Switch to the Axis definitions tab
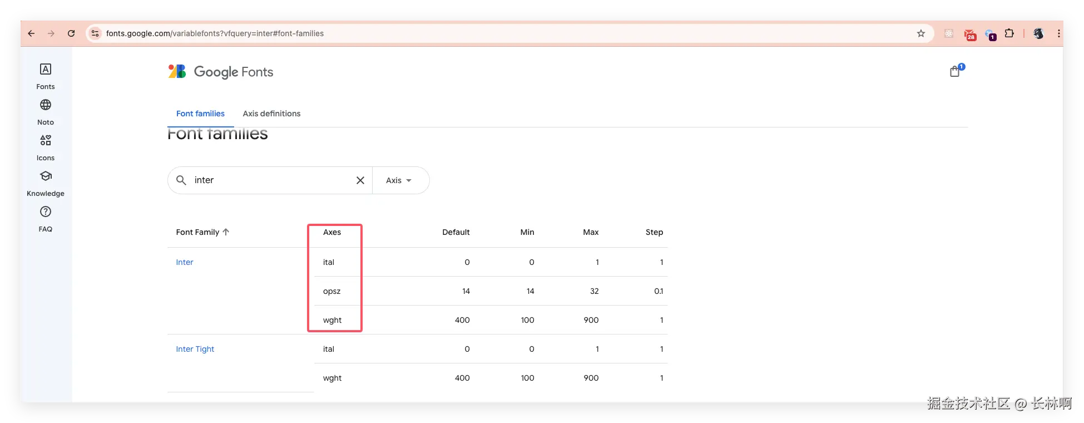1084x423 pixels. (x=271, y=114)
